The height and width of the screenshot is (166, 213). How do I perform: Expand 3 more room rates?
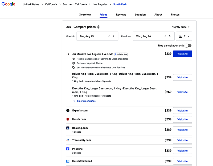(x=84, y=101)
